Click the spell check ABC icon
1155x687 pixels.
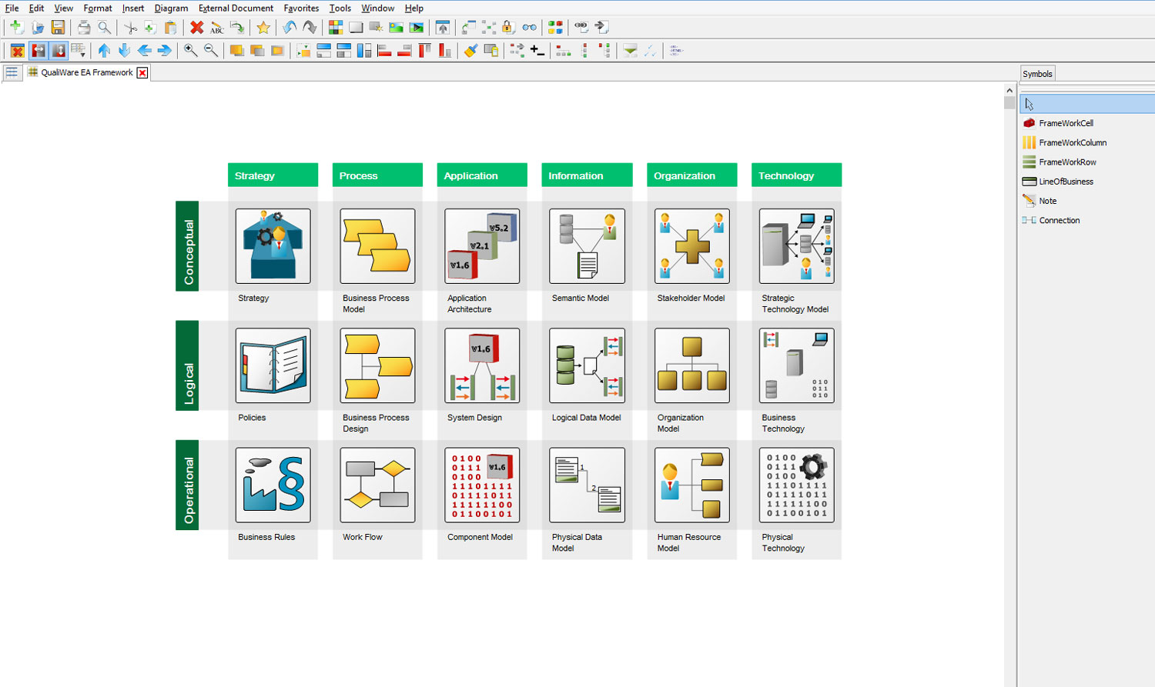click(x=217, y=28)
